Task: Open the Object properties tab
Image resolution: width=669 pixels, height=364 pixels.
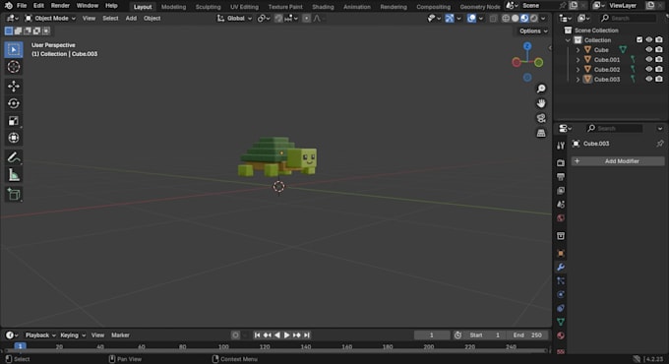Action: [561, 254]
